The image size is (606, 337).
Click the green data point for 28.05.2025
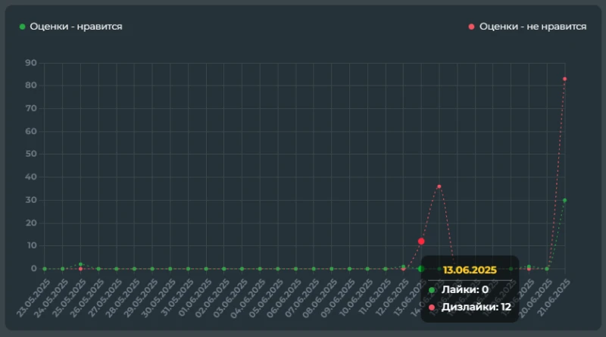coord(134,269)
